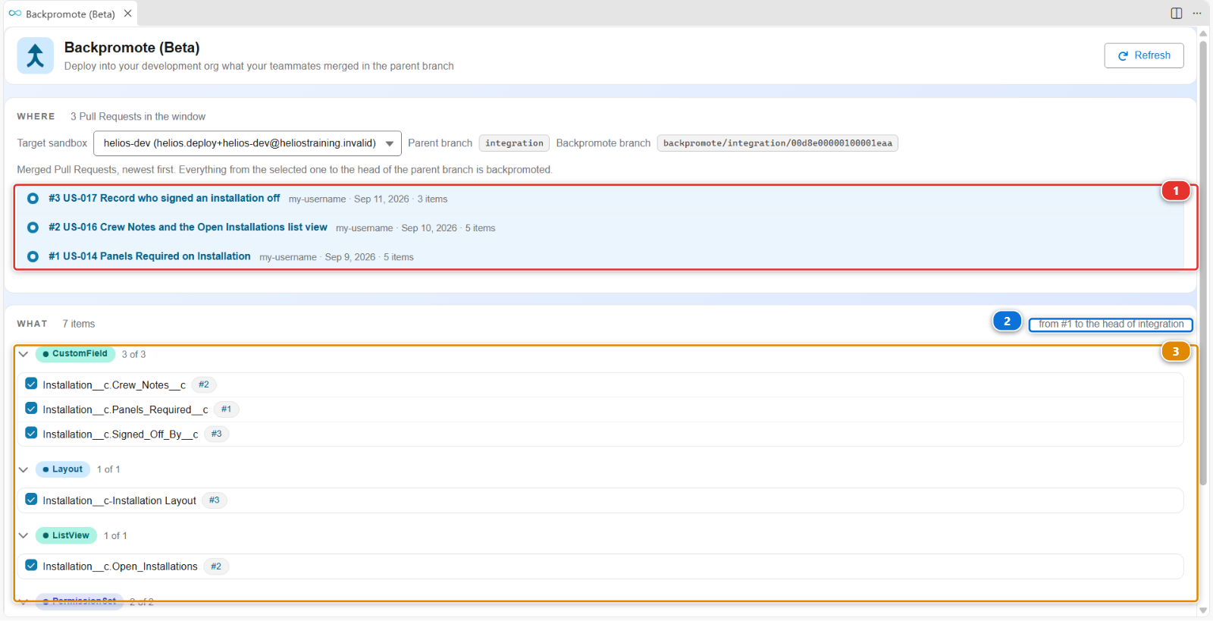
Task: Uncheck Installation__c.Panels_Required__c
Action: 31,409
